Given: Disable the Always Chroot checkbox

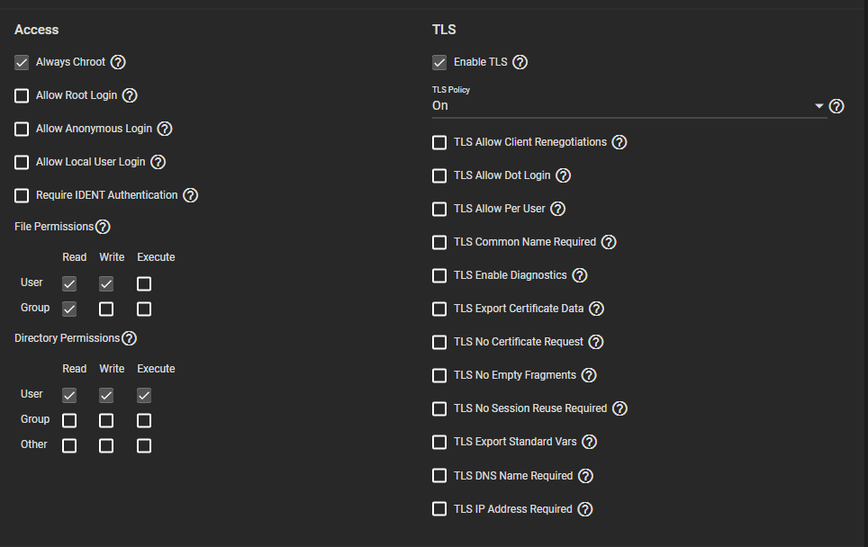Looking at the screenshot, I should [22, 63].
